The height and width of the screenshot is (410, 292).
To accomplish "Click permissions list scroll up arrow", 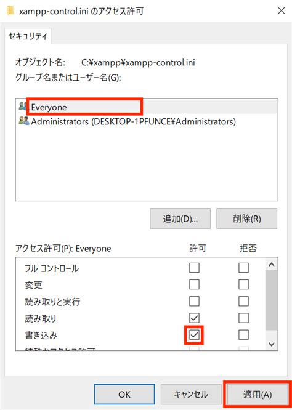I will click(x=271, y=265).
